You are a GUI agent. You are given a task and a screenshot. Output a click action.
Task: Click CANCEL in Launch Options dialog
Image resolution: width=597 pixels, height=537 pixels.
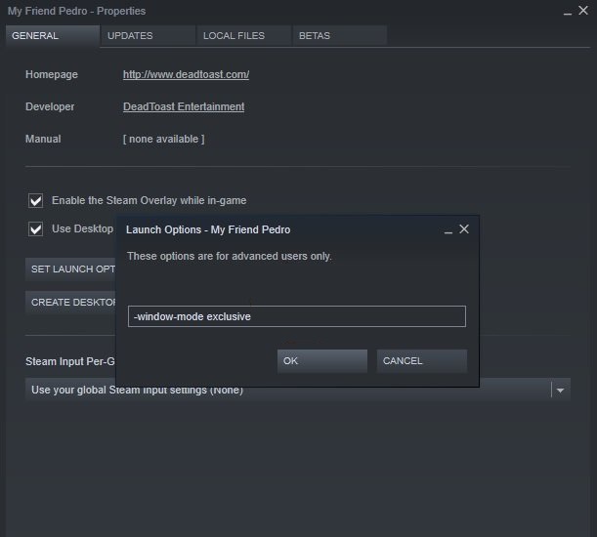(422, 361)
